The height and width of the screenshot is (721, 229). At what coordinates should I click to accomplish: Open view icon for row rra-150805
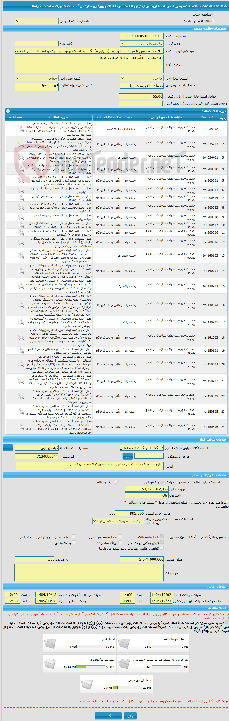pyautogui.click(x=20, y=411)
